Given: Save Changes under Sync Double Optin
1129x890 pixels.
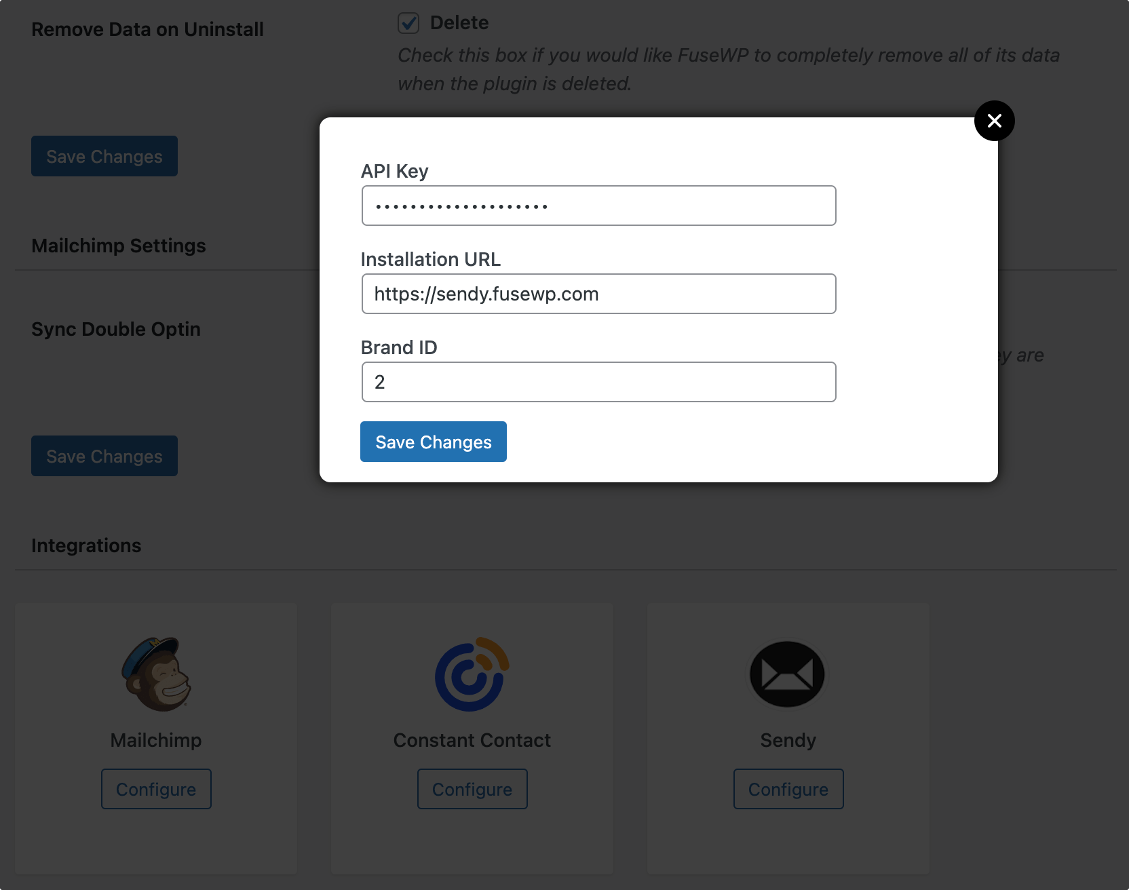Looking at the screenshot, I should click(104, 456).
